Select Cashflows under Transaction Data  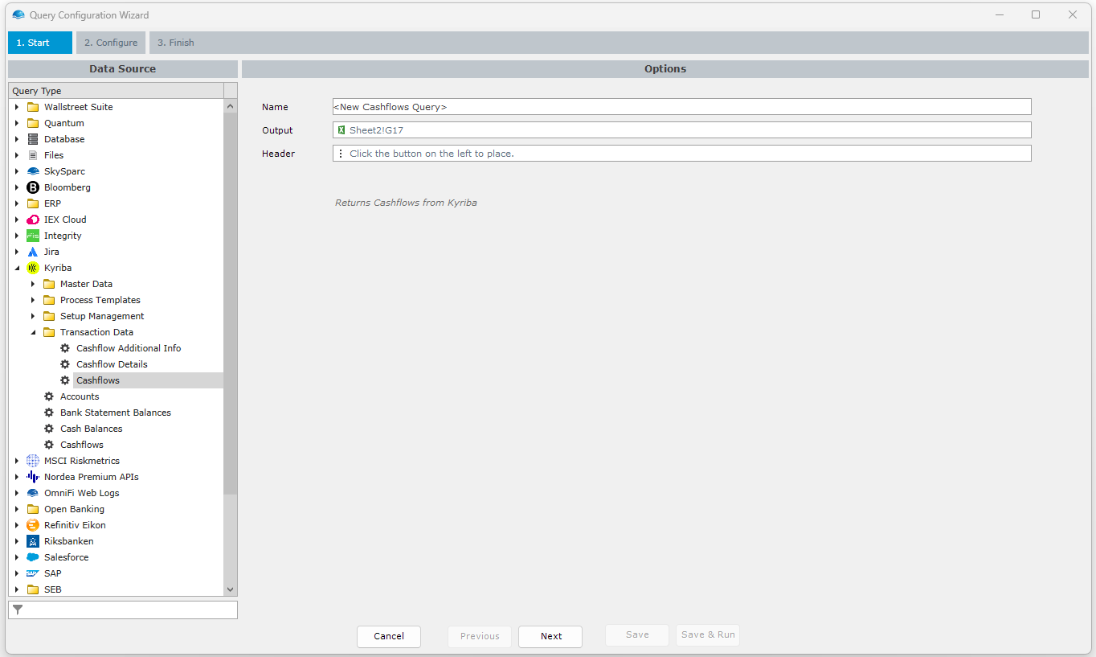pos(98,380)
